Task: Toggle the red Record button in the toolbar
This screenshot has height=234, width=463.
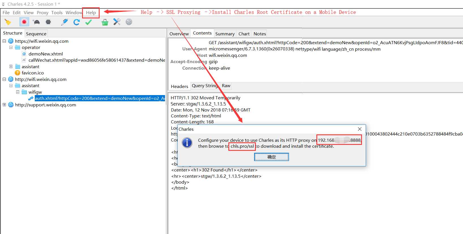Action: (24, 22)
